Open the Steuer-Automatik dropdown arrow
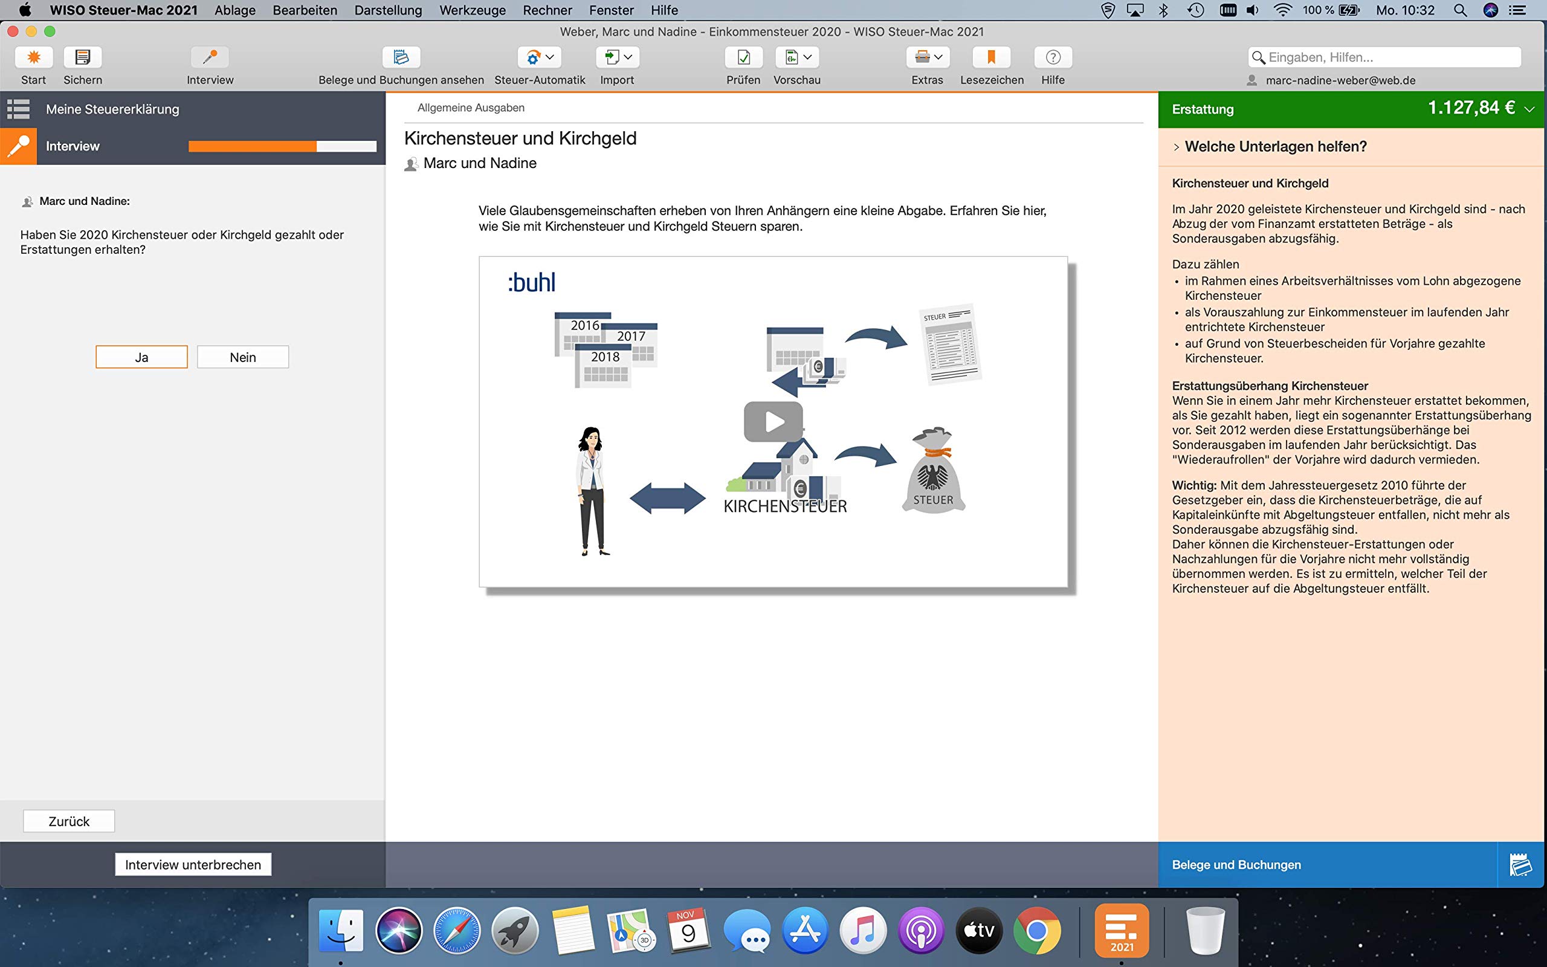Viewport: 1547px width, 967px height. pyautogui.click(x=550, y=57)
